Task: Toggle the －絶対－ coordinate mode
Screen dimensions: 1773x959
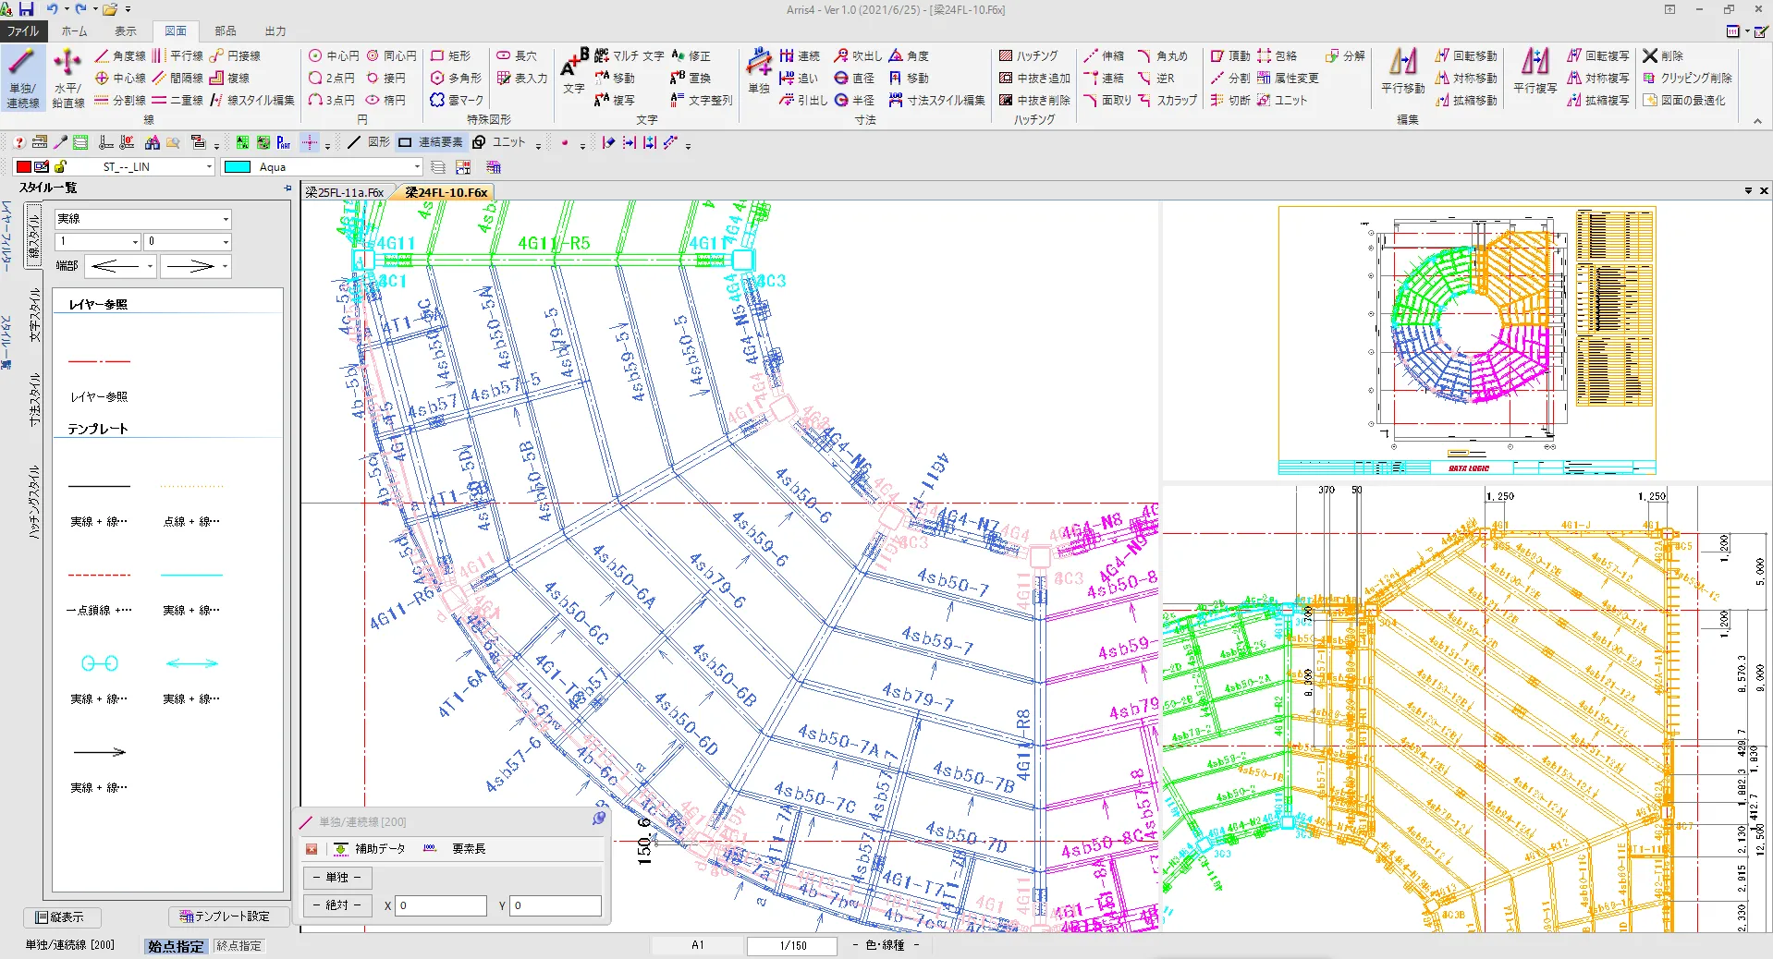Action: (x=336, y=905)
